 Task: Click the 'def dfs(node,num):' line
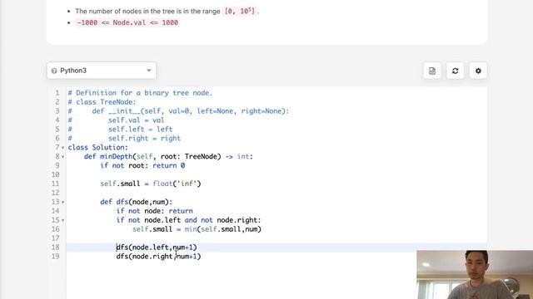tap(137, 202)
